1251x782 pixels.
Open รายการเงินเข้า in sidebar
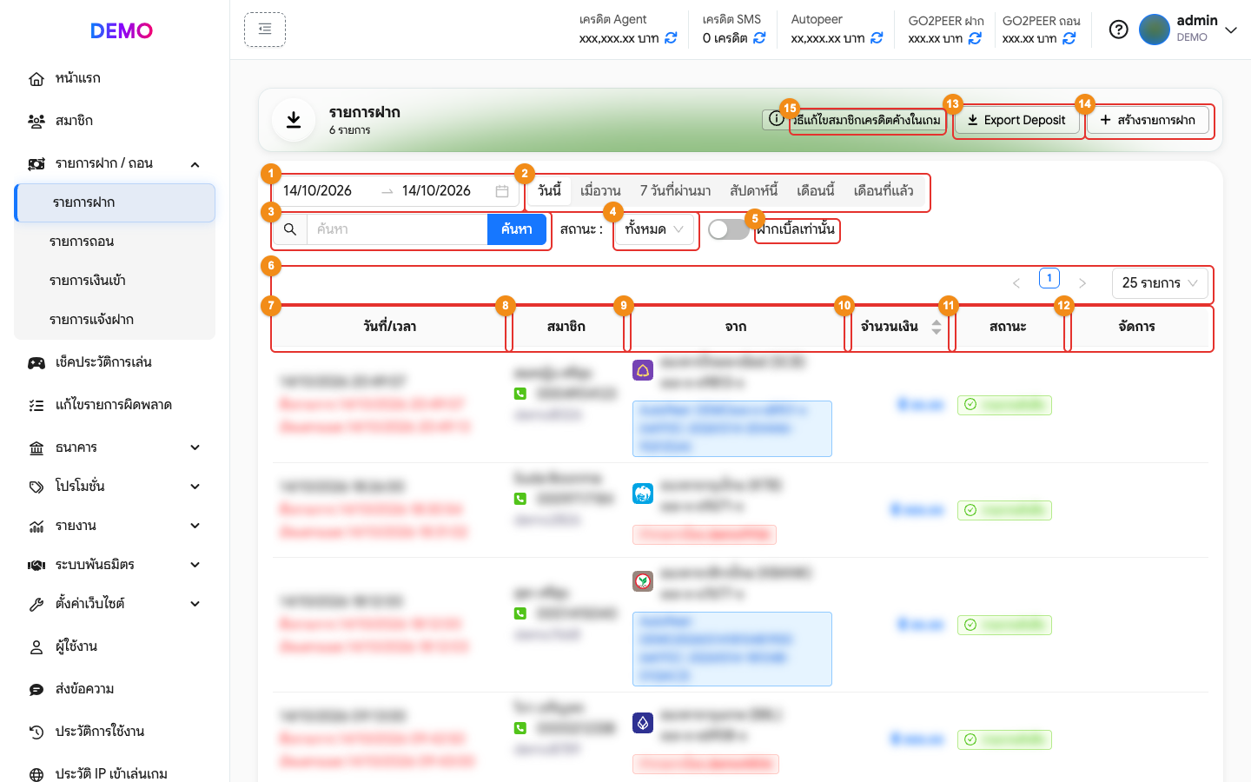point(115,281)
